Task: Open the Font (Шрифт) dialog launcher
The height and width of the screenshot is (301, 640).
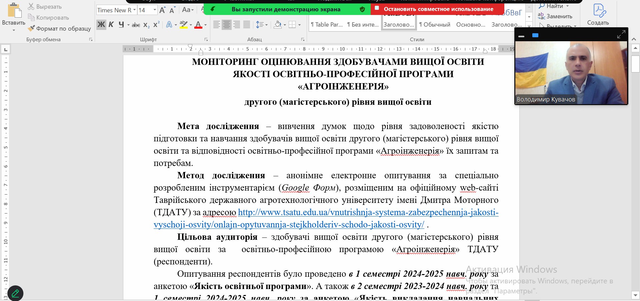Action: point(206,40)
